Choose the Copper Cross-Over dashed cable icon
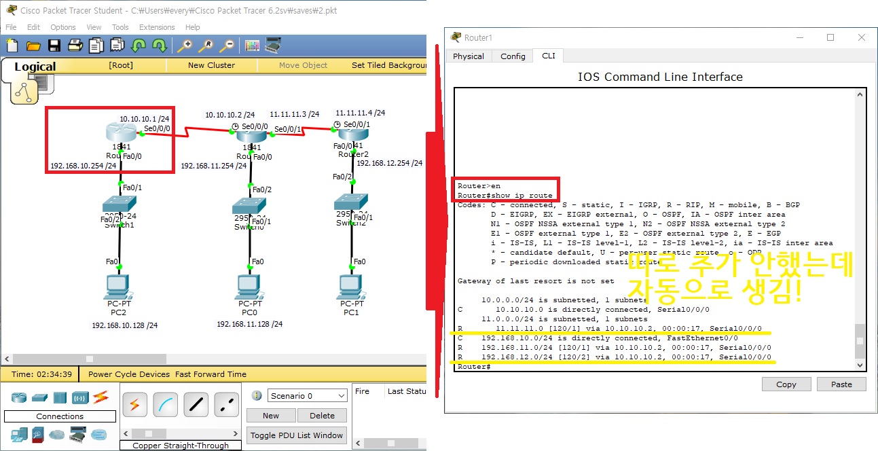 click(226, 405)
